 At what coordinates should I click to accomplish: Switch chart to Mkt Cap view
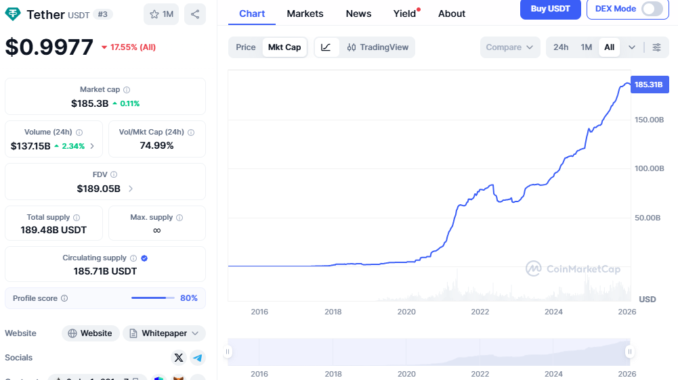pyautogui.click(x=284, y=47)
